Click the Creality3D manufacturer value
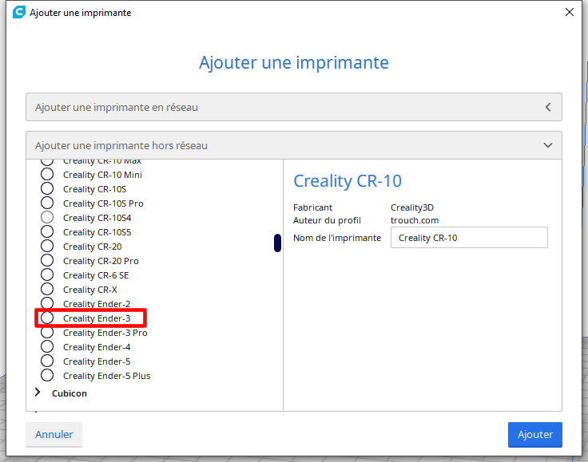 (x=412, y=207)
